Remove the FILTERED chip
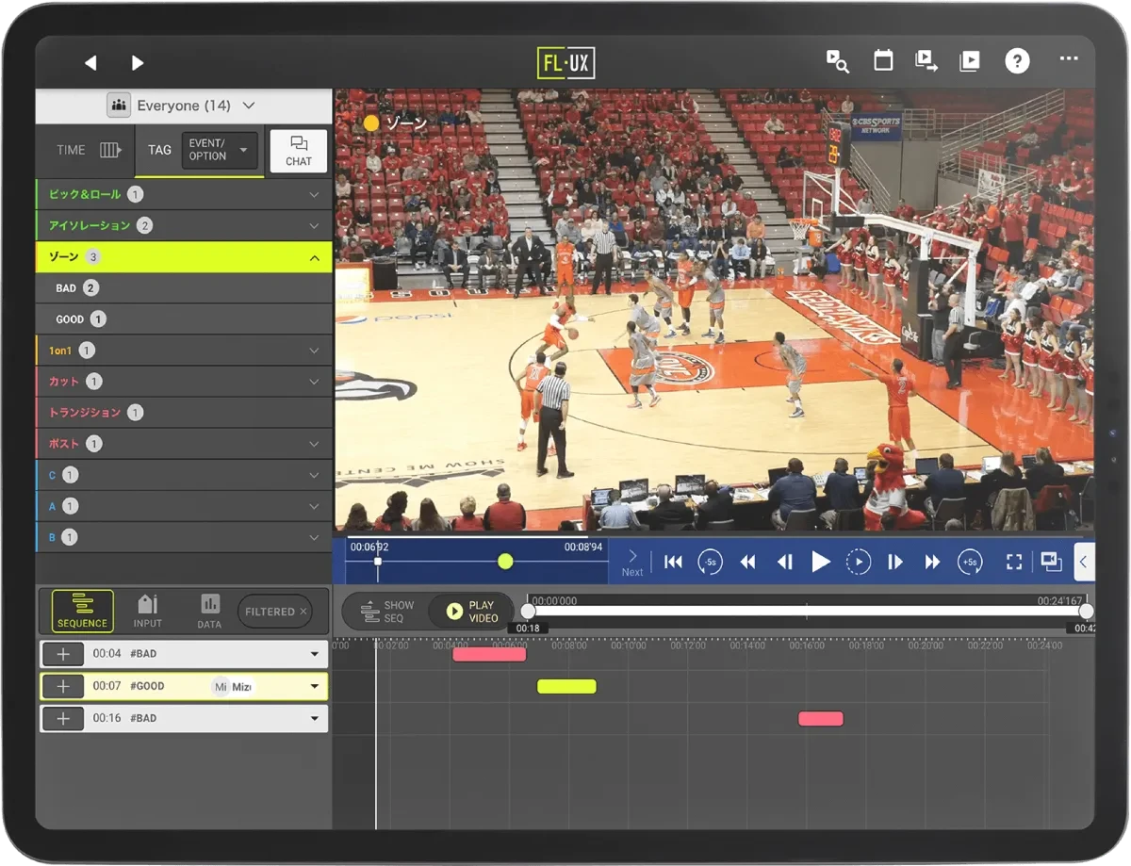Screen dimensions: 1131x866 (x=303, y=612)
